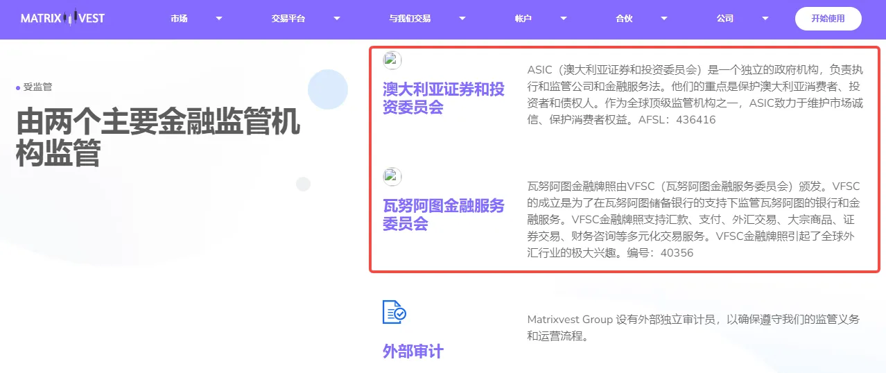Click the 由两个主要金融监管机构监管 headline
This screenshot has width=886, height=373.
[x=158, y=138]
